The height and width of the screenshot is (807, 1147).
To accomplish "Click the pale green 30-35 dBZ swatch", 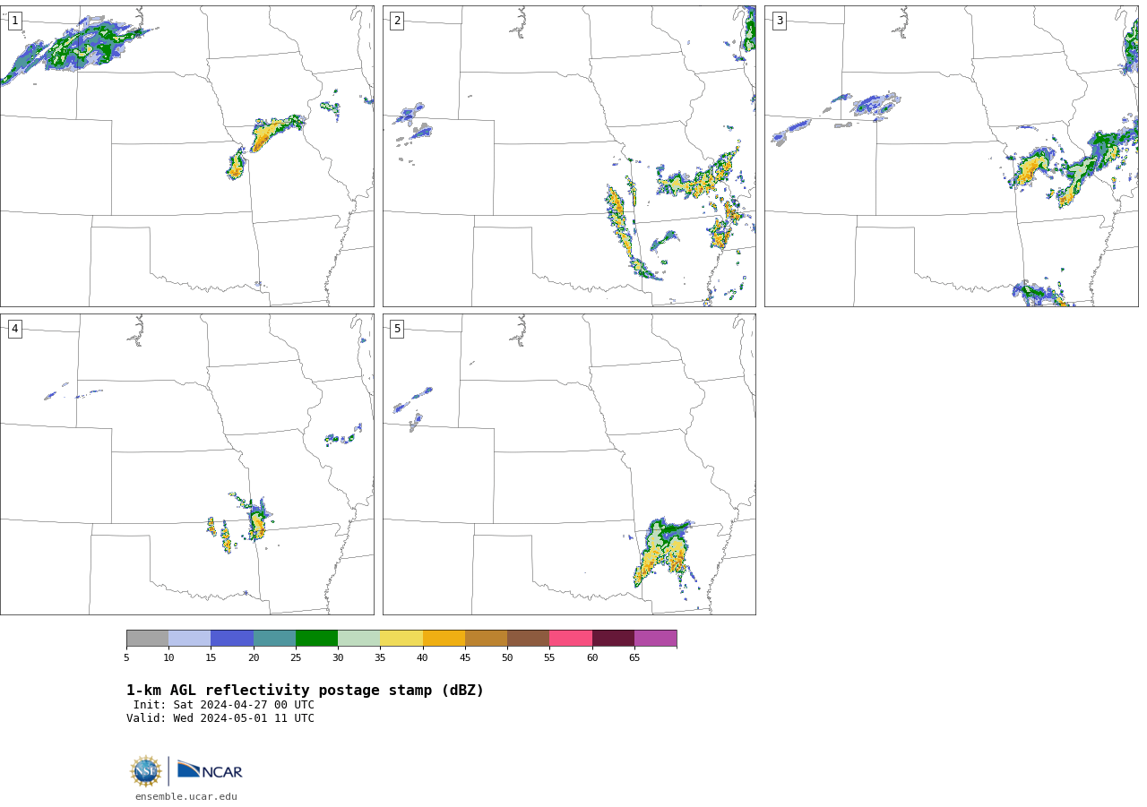I will pyautogui.click(x=359, y=639).
